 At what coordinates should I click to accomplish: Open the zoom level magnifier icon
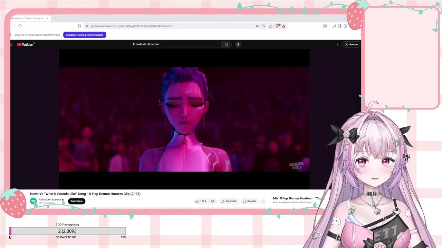pos(264,26)
